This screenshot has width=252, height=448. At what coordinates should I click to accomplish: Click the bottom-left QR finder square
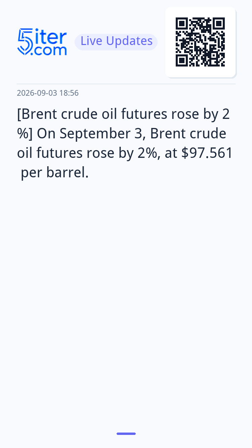point(181,60)
